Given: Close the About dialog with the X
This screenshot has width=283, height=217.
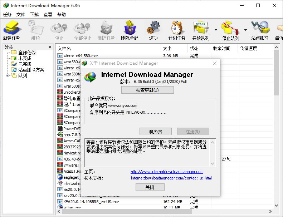Looking at the screenshot, I should point(215,63).
